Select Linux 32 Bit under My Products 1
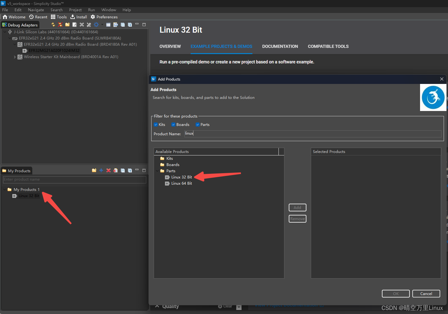The image size is (448, 314). [29, 196]
